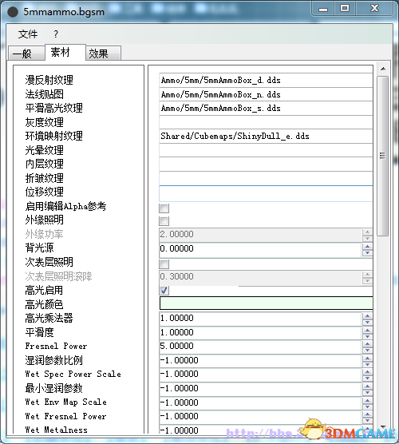Select the 素材 tab
Viewport: 399px width, 444px height.
click(65, 52)
